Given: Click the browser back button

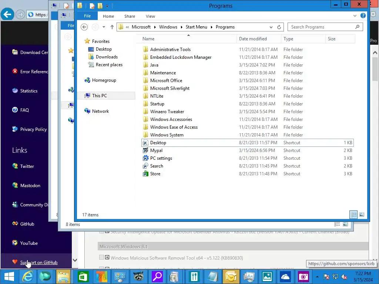Looking at the screenshot, I should [x=7, y=14].
